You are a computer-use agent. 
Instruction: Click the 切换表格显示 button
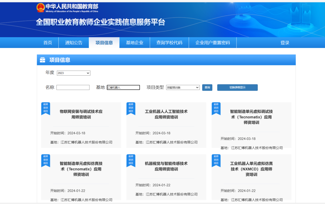[237, 88]
